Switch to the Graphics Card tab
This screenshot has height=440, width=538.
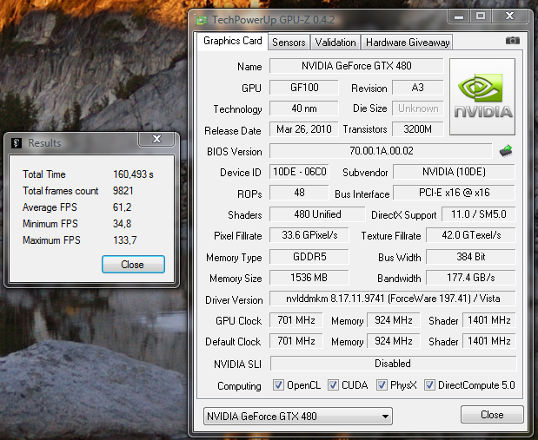232,41
